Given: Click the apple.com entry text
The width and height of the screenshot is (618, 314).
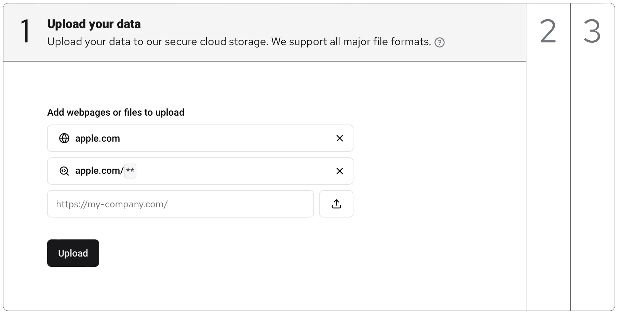Looking at the screenshot, I should pos(97,139).
